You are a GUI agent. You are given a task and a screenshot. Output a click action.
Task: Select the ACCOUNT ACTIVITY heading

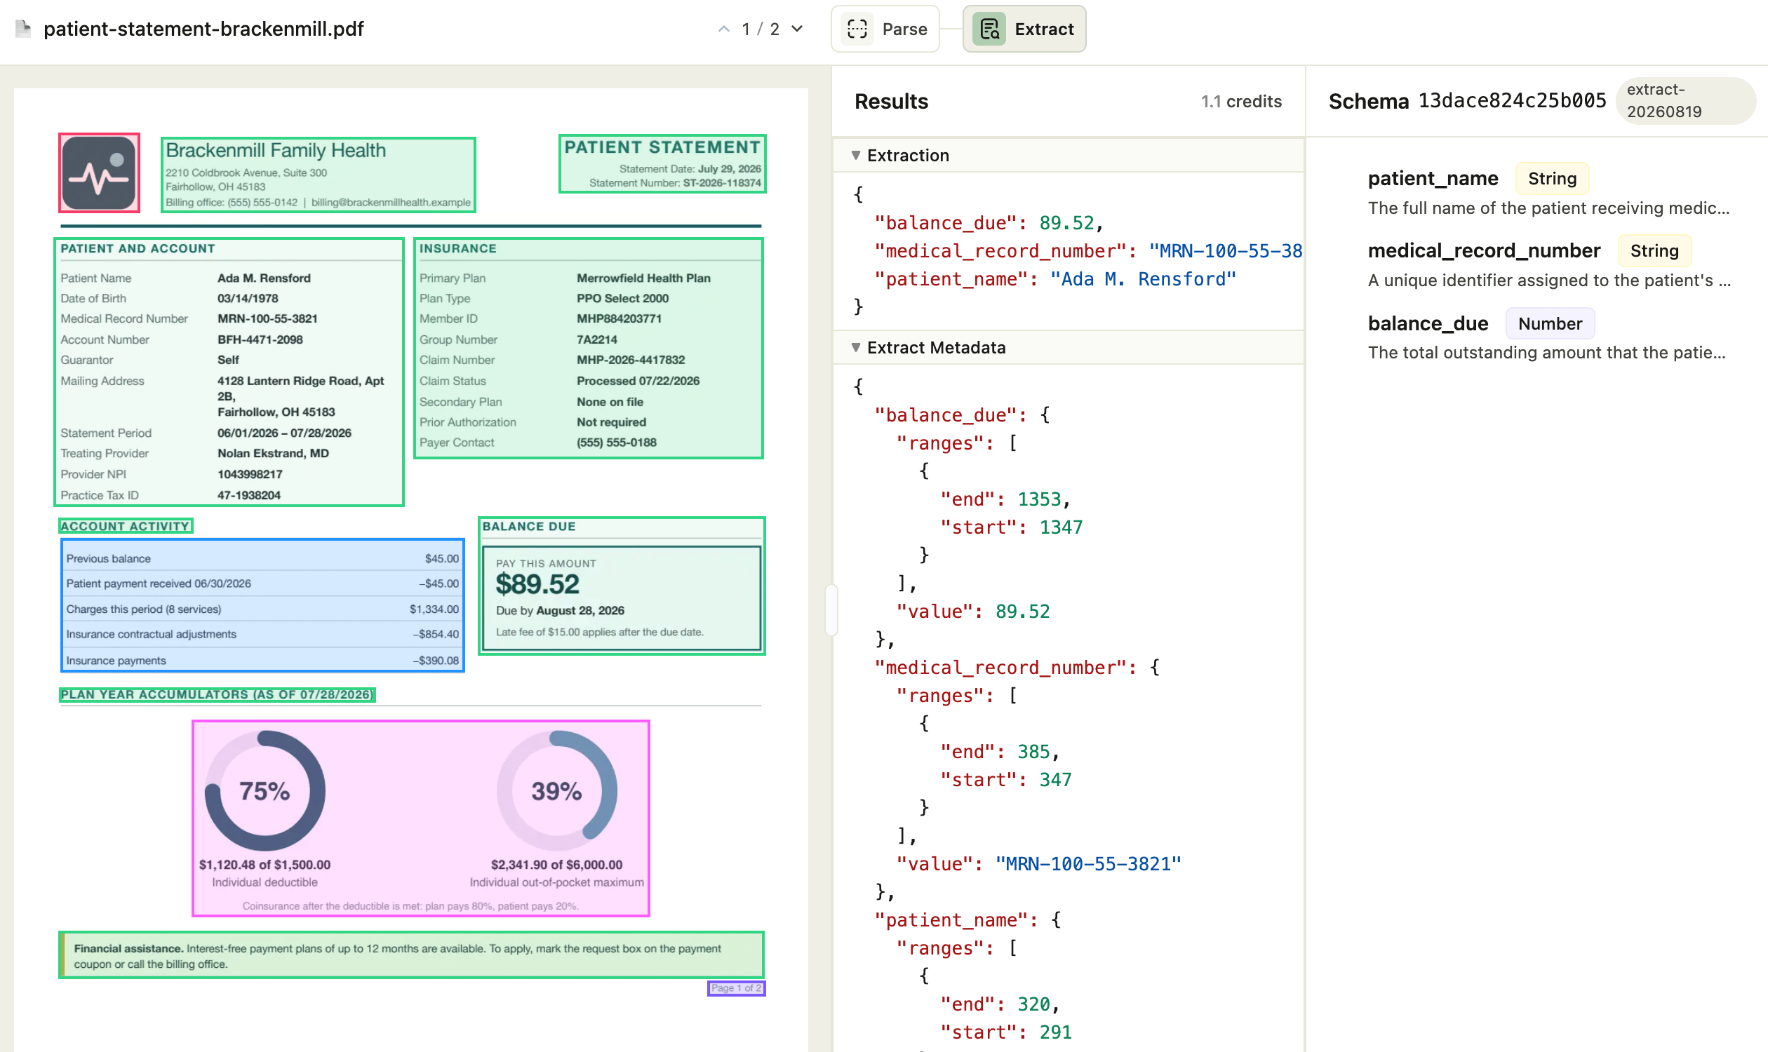[126, 526]
